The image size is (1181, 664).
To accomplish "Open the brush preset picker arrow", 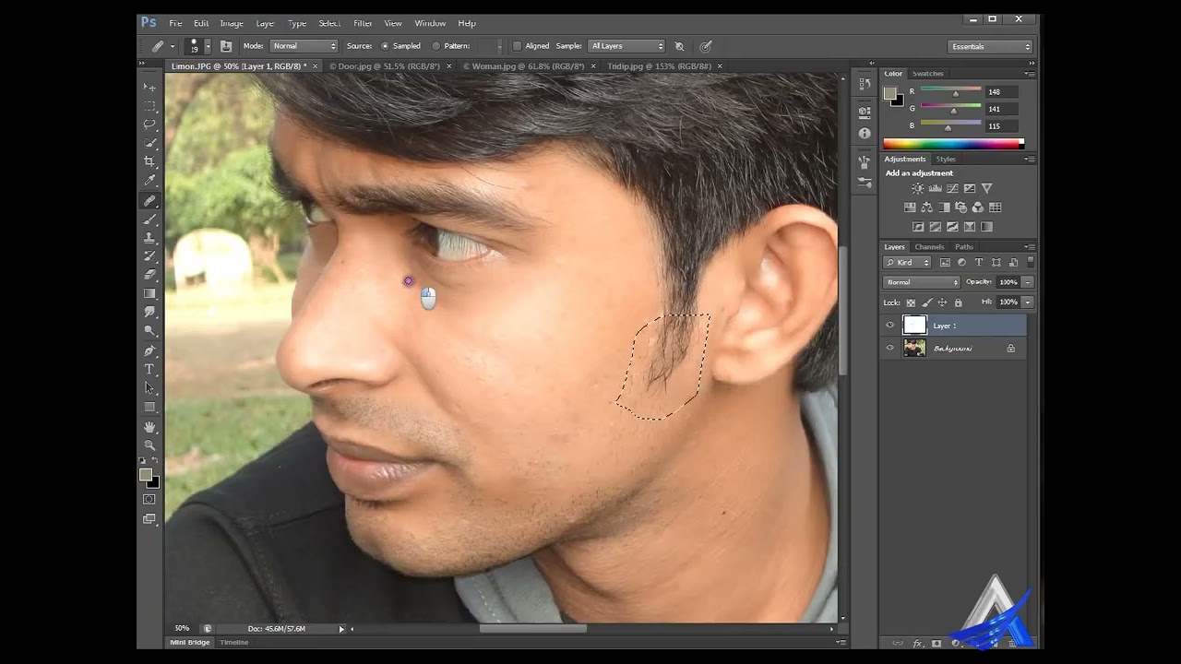I will (x=208, y=46).
